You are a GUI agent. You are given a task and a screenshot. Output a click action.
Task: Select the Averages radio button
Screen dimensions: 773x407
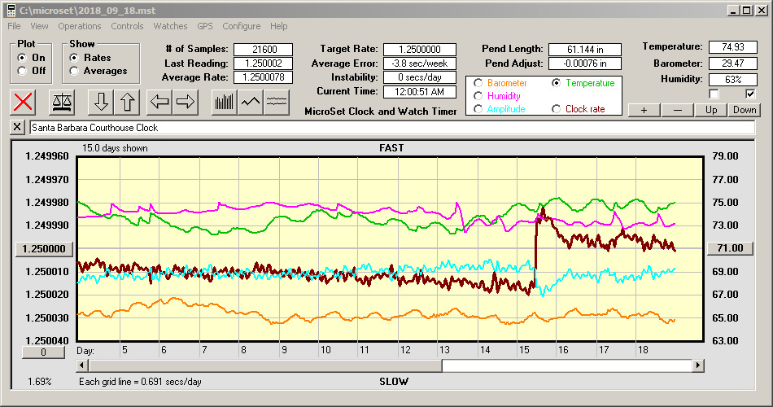(x=75, y=71)
